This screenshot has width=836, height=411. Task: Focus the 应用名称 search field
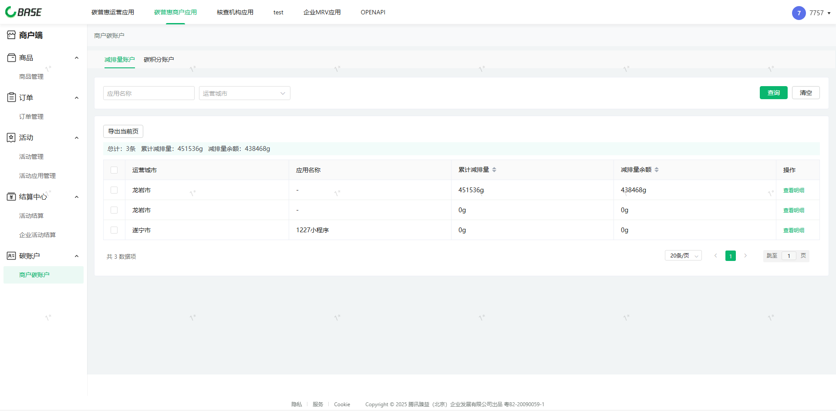point(148,93)
